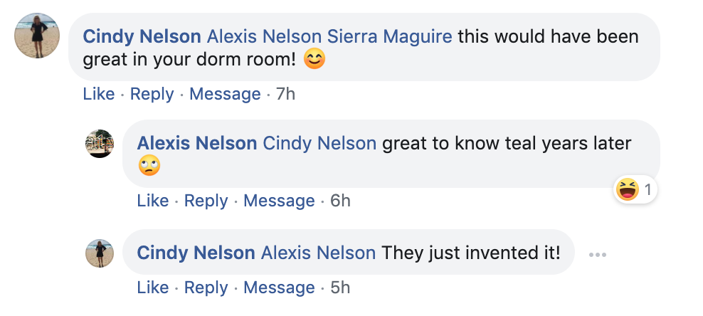Viewport: 703px width, 316px height.
Task: Open the 5h timestamp on last reply
Action: (340, 288)
